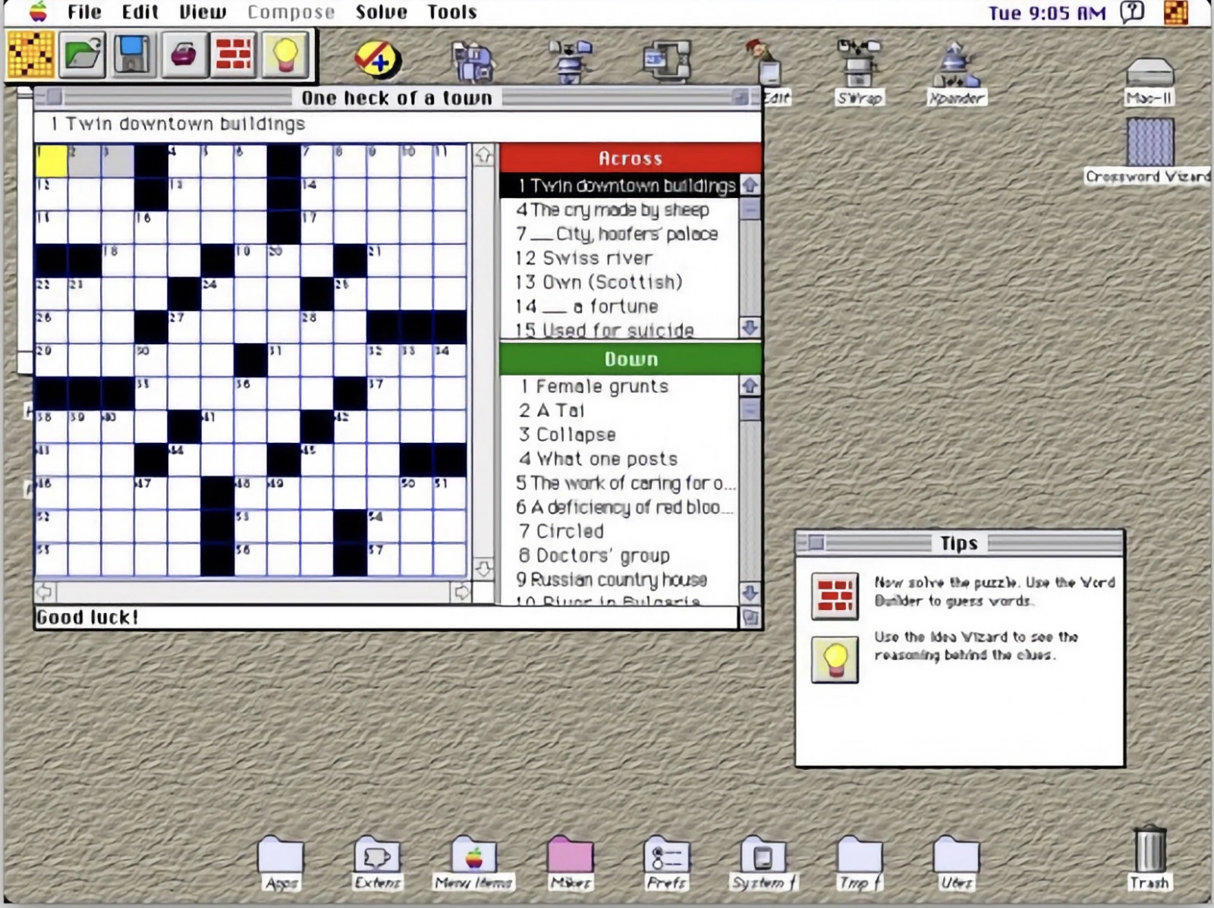Open the Solve menu
The image size is (1214, 908).
pos(381,12)
